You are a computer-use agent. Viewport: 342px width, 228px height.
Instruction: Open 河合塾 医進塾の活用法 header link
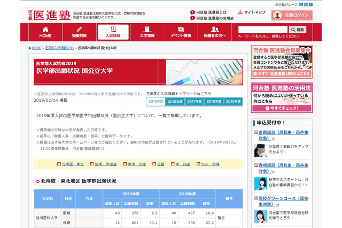(212, 18)
